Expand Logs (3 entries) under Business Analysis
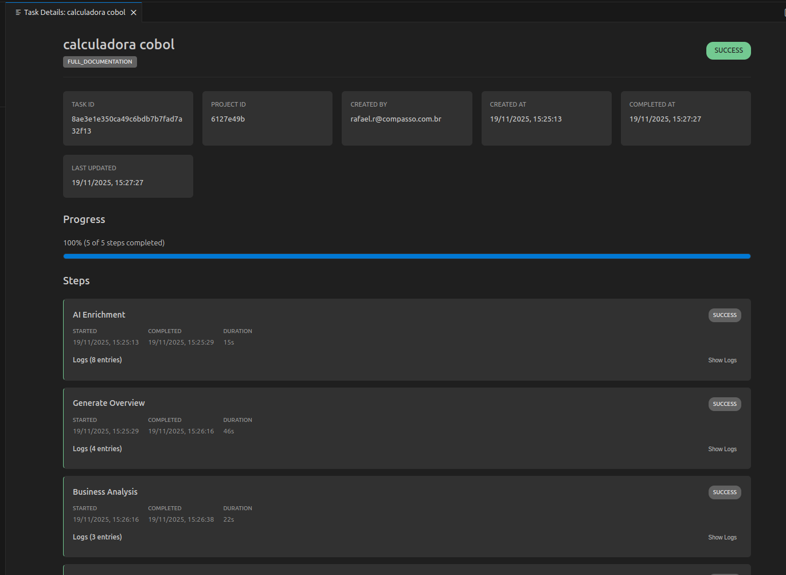 [x=97, y=537]
